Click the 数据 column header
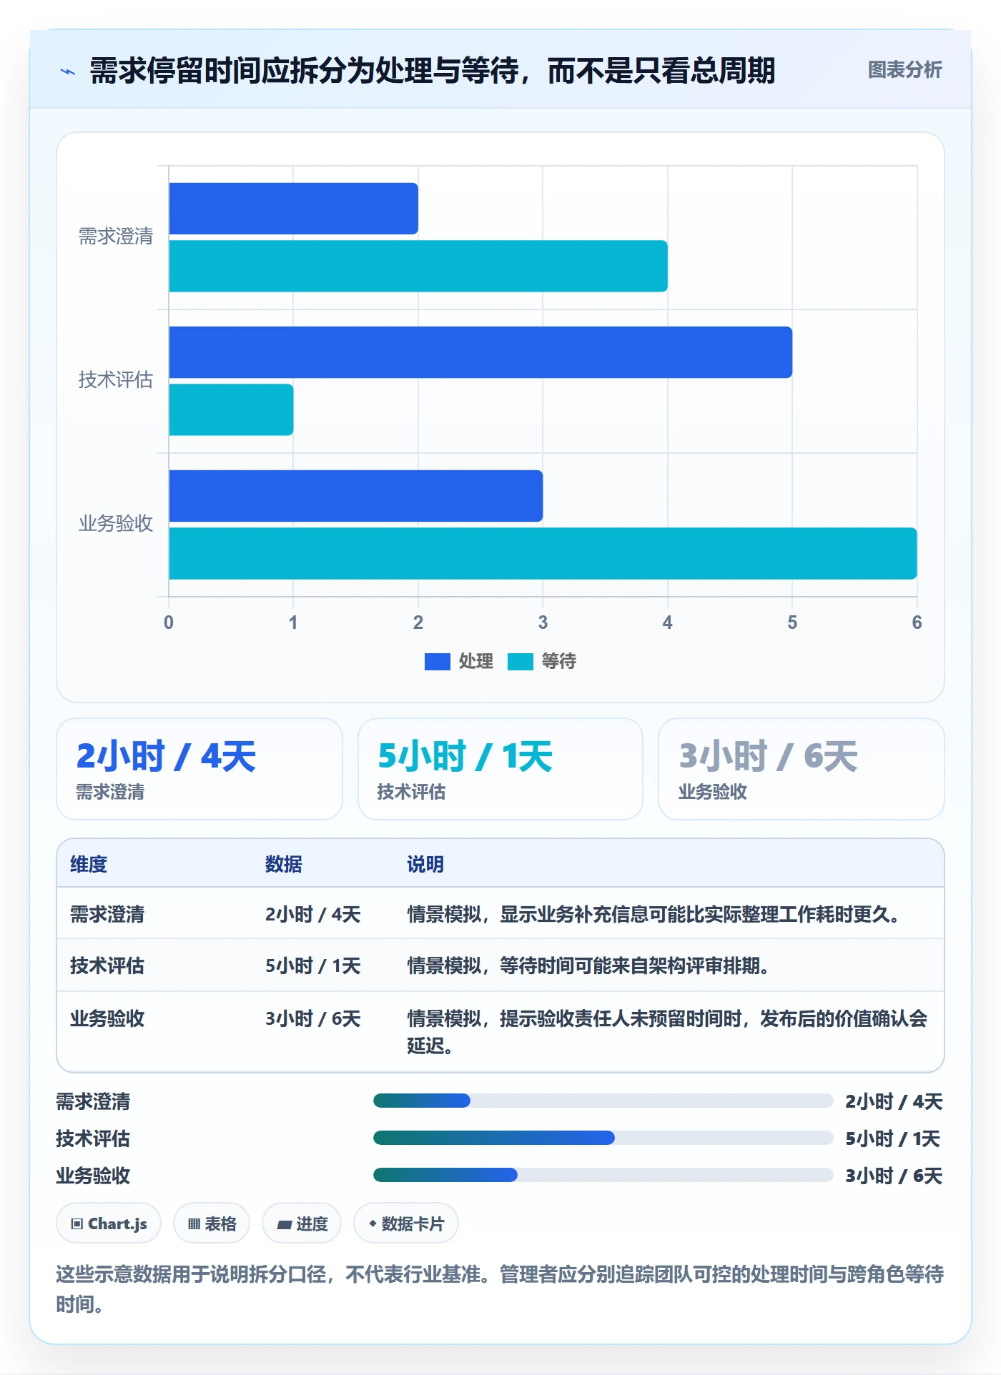This screenshot has width=1001, height=1375. (284, 864)
